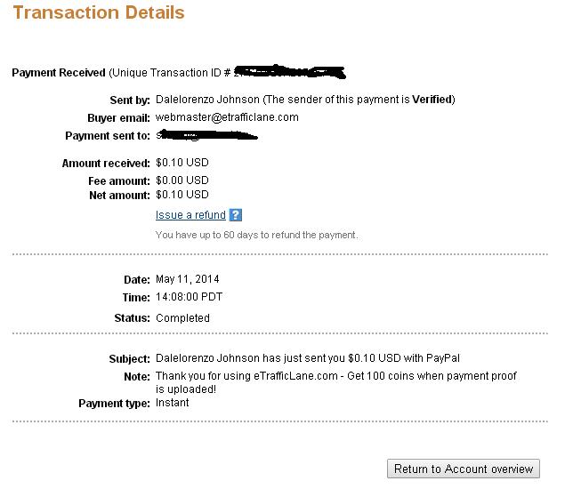Click the 60 days refund notice text
Screen dimensions: 573x497
coord(256,235)
